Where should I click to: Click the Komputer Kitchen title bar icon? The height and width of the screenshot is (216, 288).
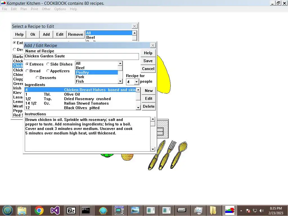pyautogui.click(x=3, y=3)
